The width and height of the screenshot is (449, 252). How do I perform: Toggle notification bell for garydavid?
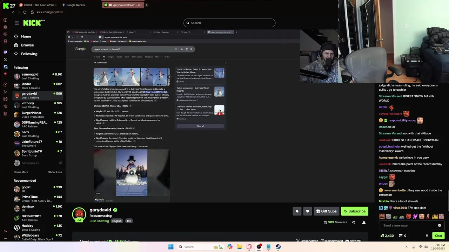297,211
